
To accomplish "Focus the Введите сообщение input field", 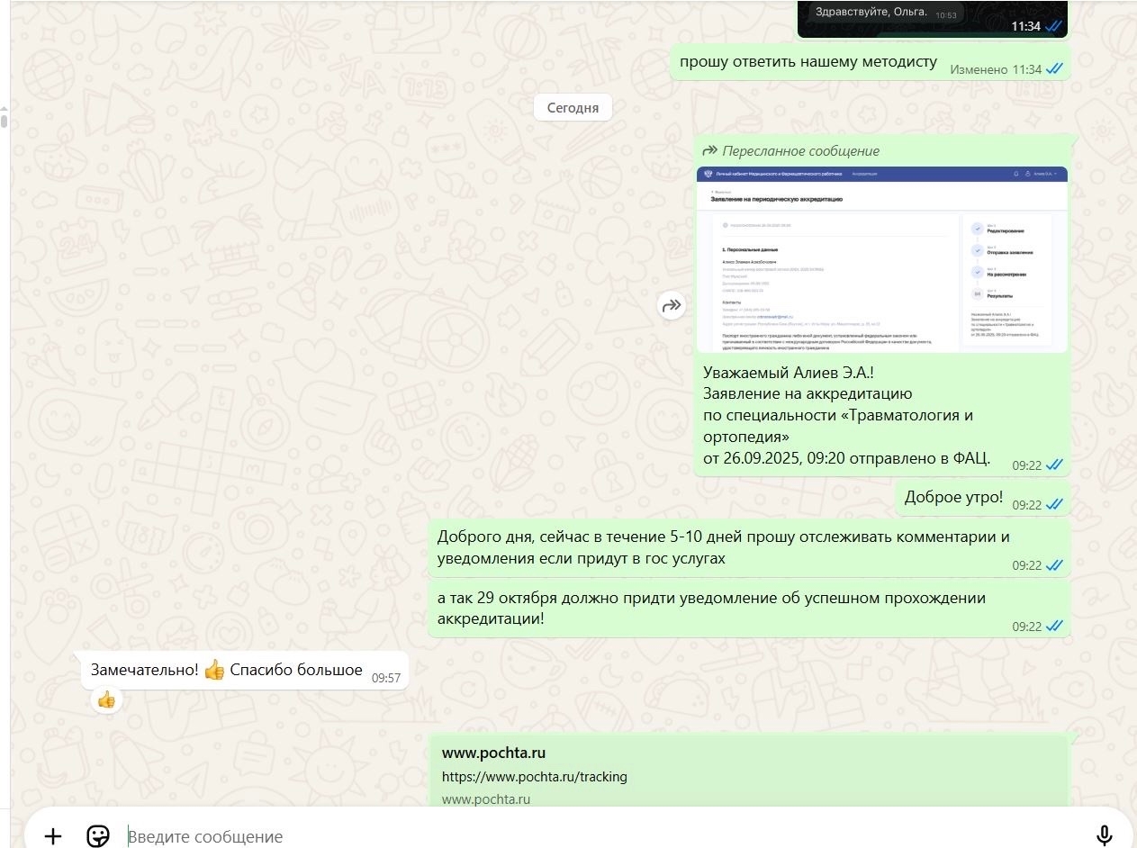I will (x=603, y=836).
